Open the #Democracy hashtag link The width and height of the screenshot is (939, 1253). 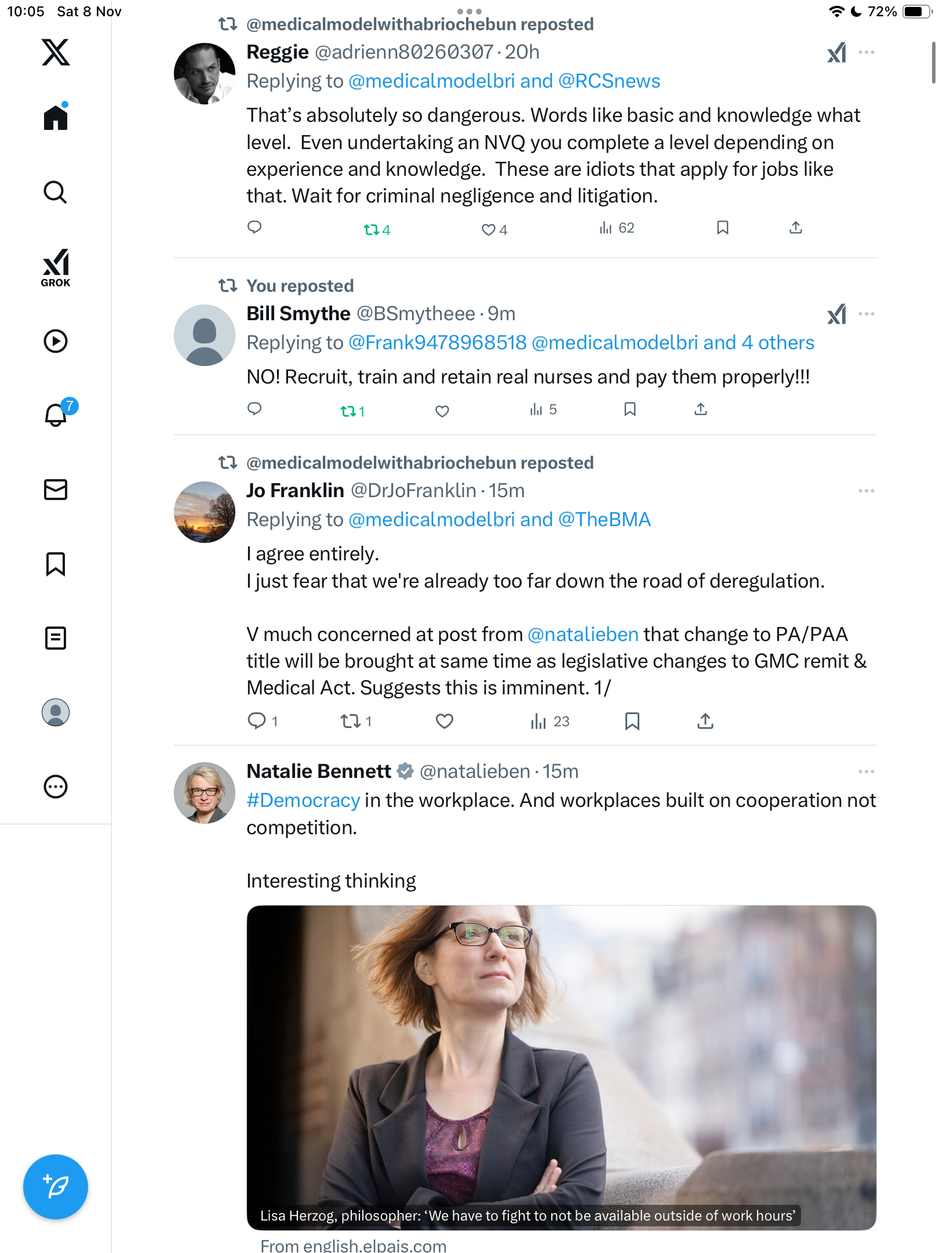(303, 801)
